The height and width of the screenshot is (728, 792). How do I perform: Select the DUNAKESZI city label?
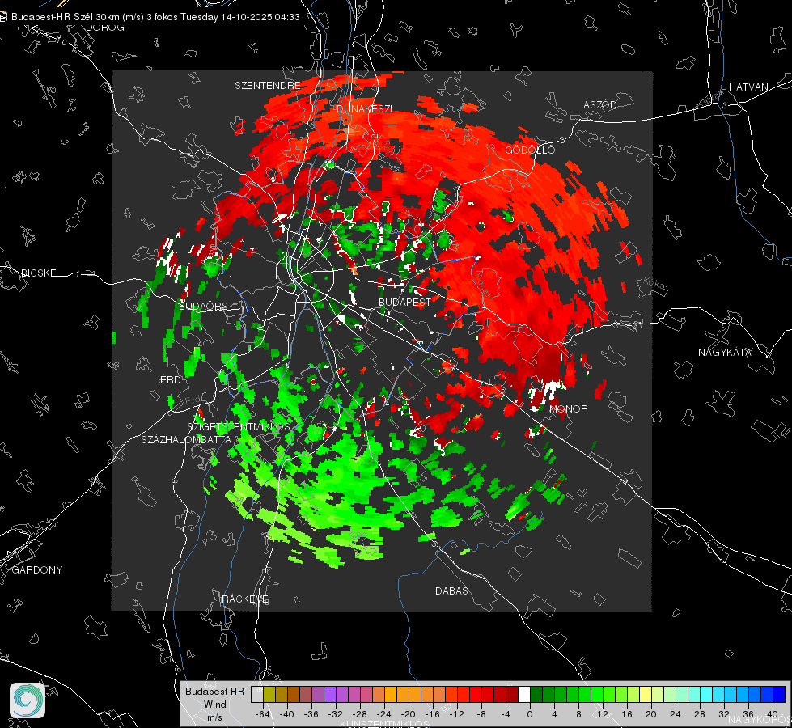click(364, 108)
